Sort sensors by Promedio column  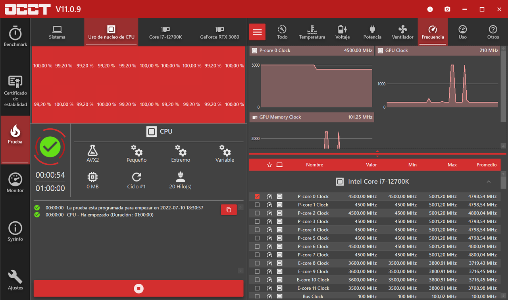(487, 165)
